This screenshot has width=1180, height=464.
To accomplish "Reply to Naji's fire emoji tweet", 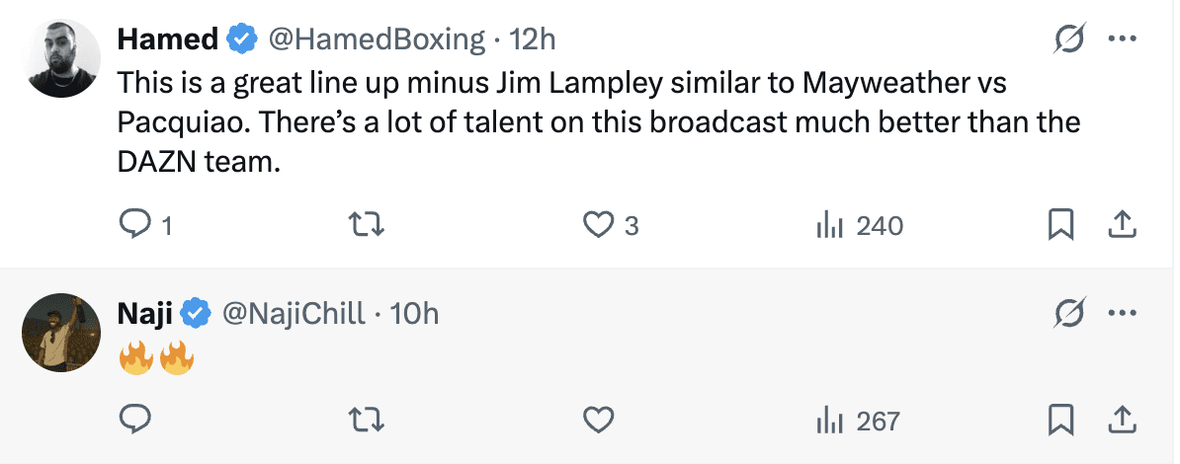I will [x=133, y=421].
